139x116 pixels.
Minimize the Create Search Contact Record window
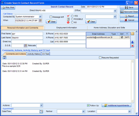click(128, 3)
